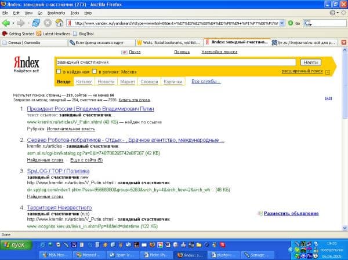
Task: Open Latest Headlines feed bookmark
Action: [x=53, y=34]
